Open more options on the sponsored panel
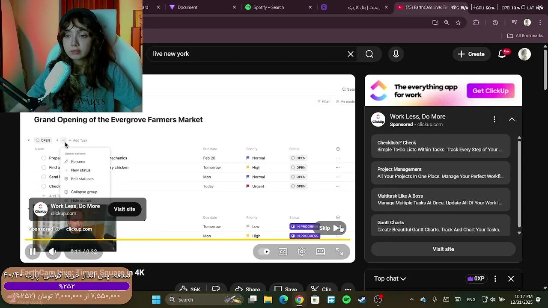The height and width of the screenshot is (308, 548). pyautogui.click(x=494, y=119)
